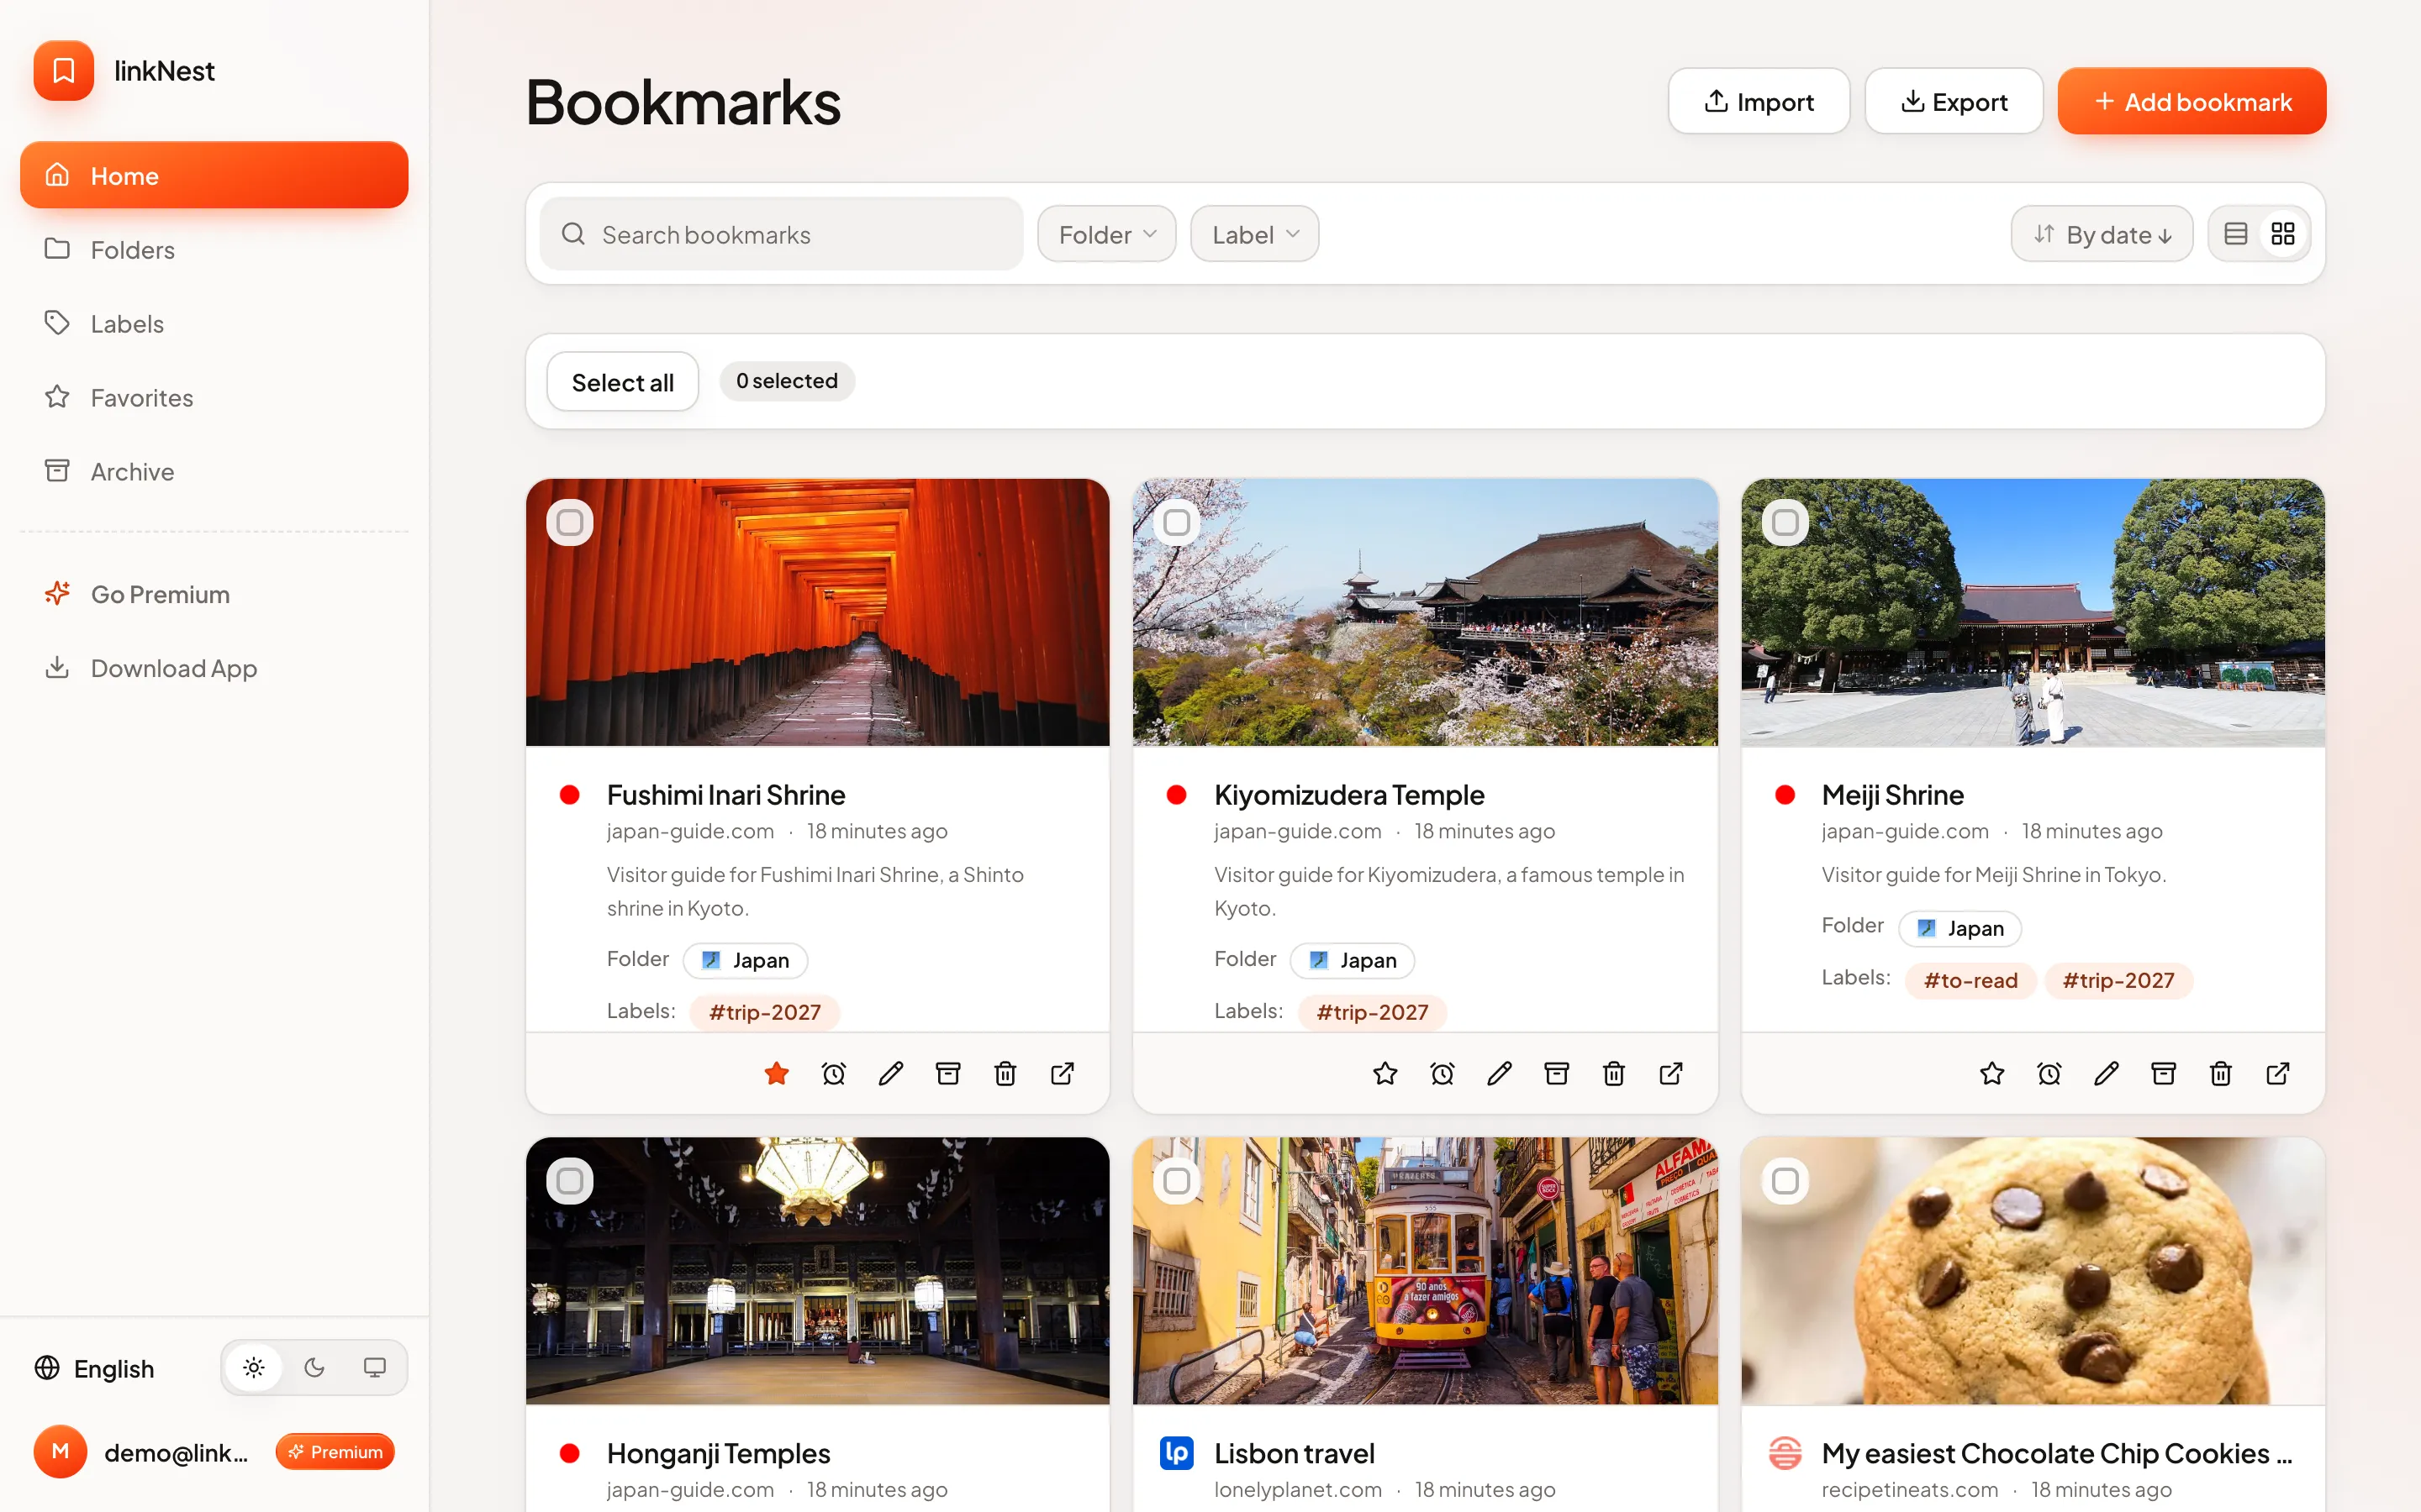Open the Folder filter dropdown
This screenshot has height=1512, width=2421.
[1106, 234]
